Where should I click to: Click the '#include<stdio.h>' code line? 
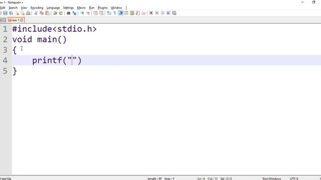pos(55,29)
